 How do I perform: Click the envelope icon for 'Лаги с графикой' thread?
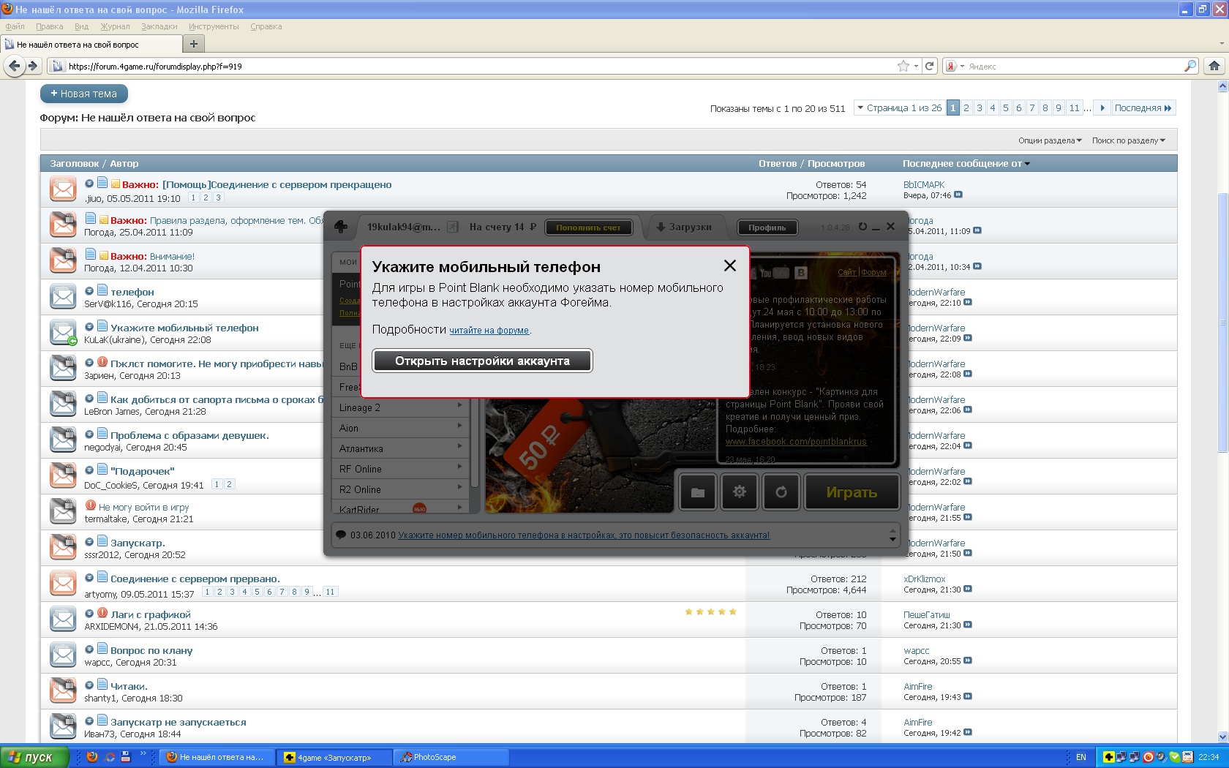pos(63,619)
